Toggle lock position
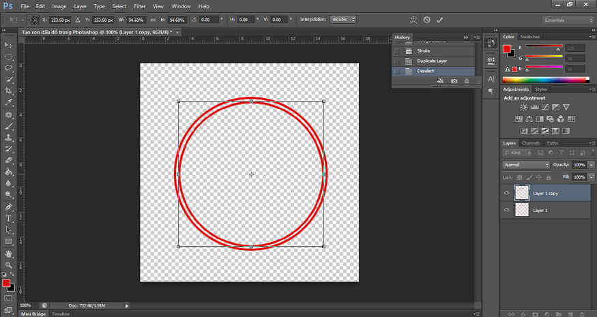Viewport: 597px width, 317px height. pyautogui.click(x=539, y=177)
